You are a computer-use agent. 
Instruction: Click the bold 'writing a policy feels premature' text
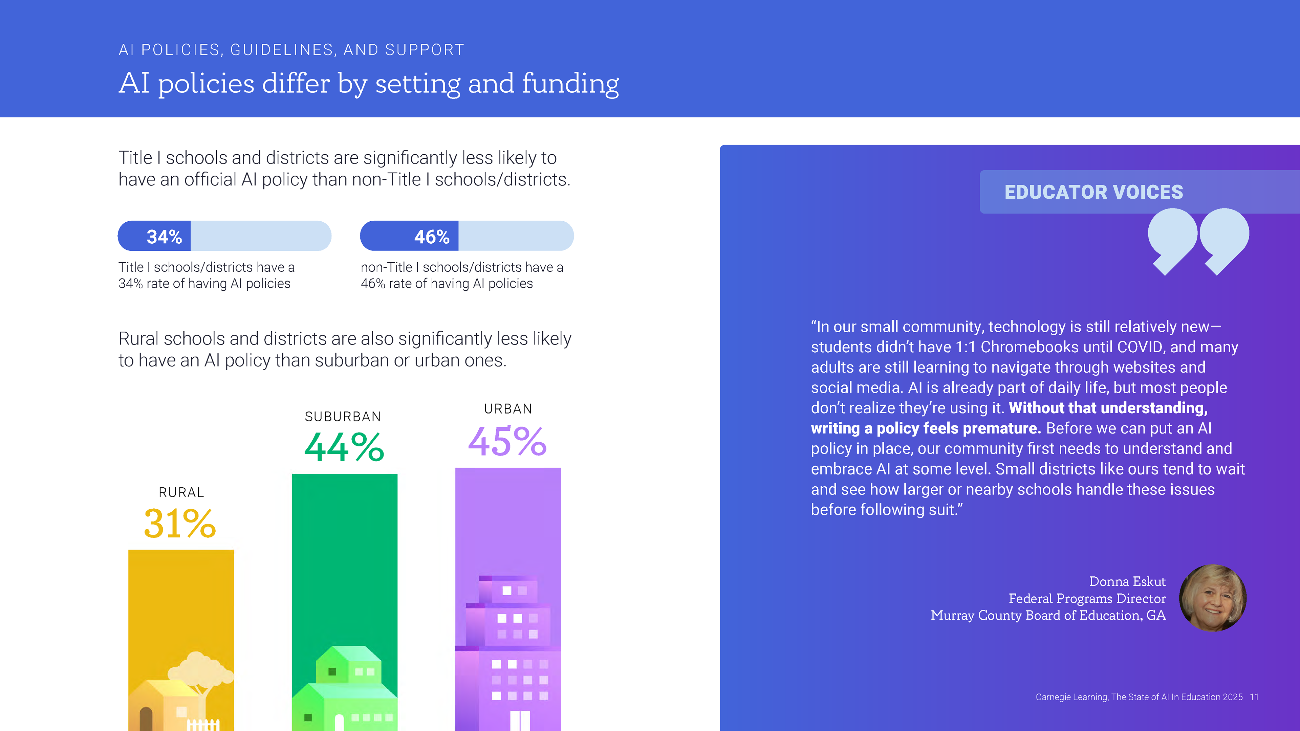coord(926,428)
